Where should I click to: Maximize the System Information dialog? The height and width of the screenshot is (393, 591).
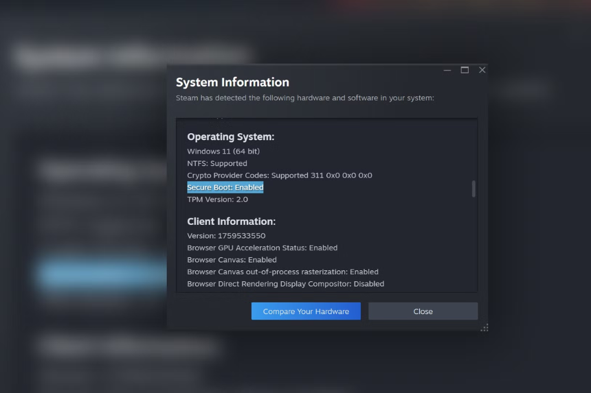point(465,70)
